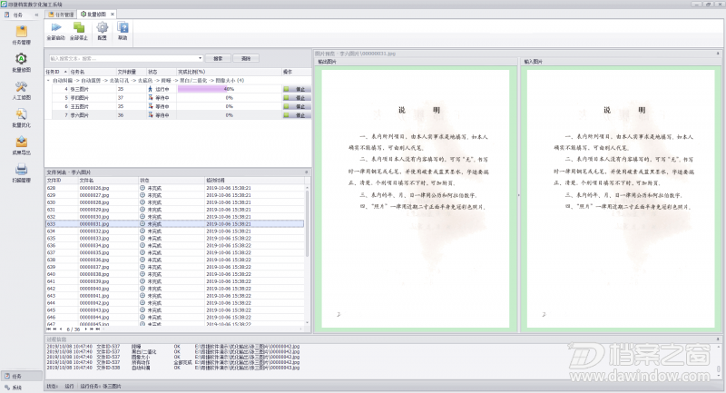Open 帮助 help toolbar button
Viewport: 726px width, 393px height.
123,32
